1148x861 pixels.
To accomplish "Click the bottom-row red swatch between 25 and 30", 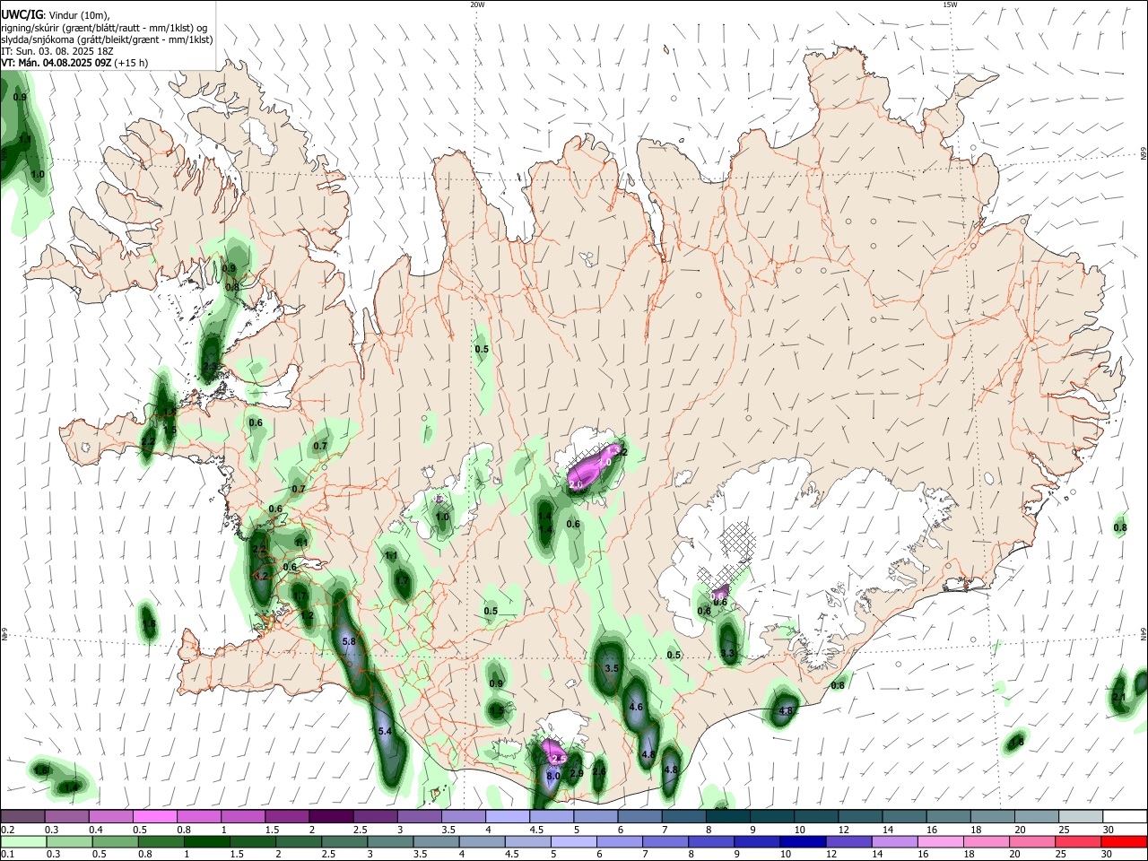I will point(1077,842).
